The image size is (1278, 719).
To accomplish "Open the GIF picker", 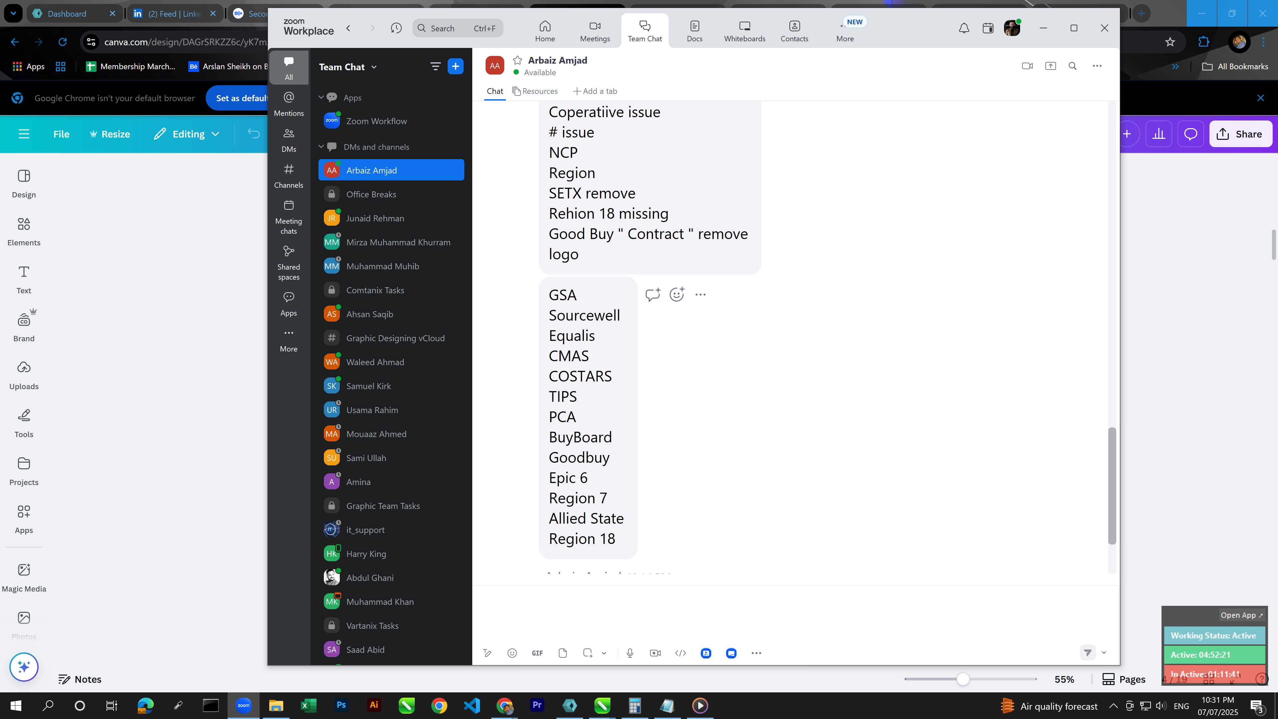I will click(x=537, y=653).
